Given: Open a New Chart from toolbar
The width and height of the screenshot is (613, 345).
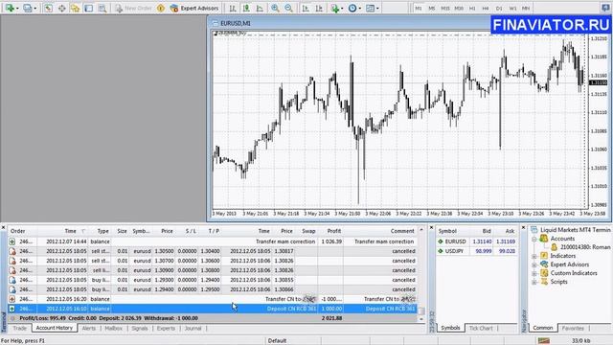Looking at the screenshot, I should pyautogui.click(x=10, y=8).
